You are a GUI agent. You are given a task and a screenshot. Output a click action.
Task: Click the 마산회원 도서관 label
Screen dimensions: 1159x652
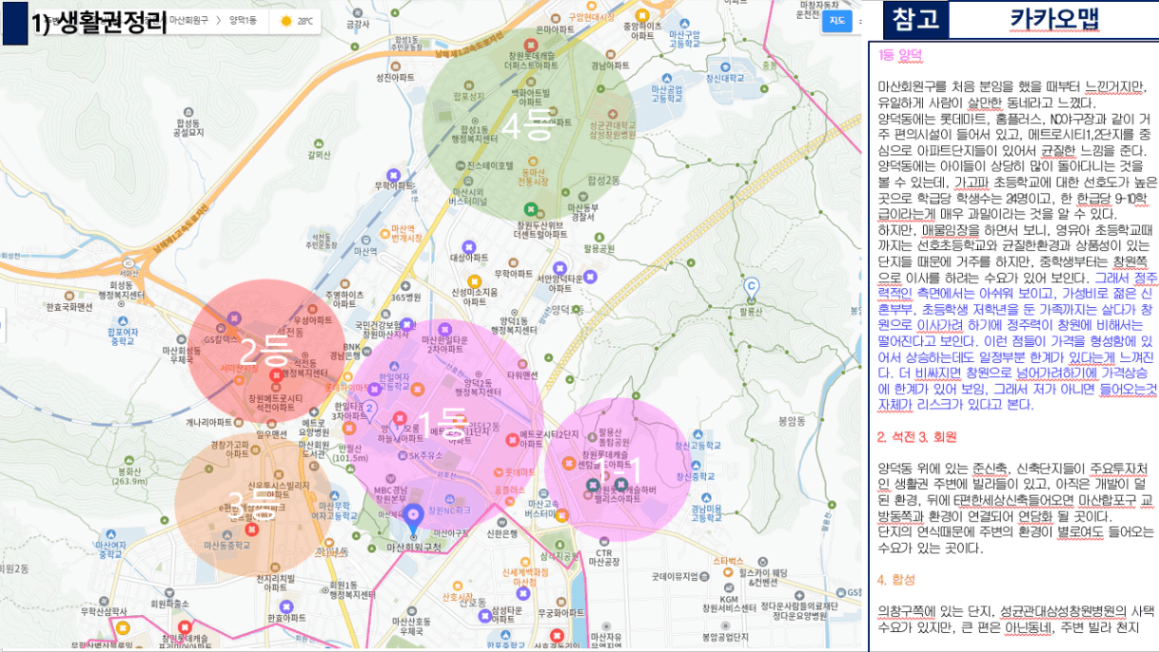pos(314,450)
